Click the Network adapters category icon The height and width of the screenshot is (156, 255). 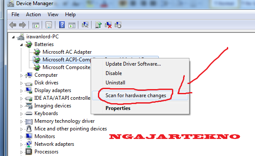29,144
